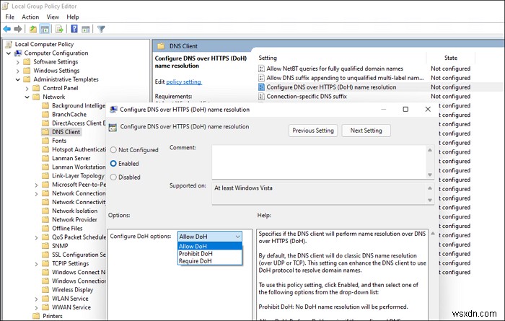Select the Not Configured radio button

point(113,150)
